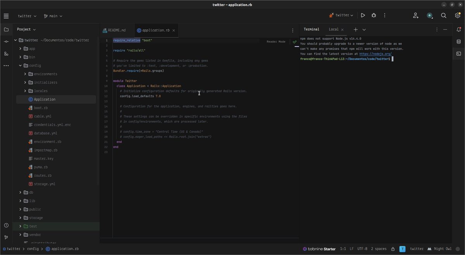
Task: Expand the db folder
Action: pos(21,192)
